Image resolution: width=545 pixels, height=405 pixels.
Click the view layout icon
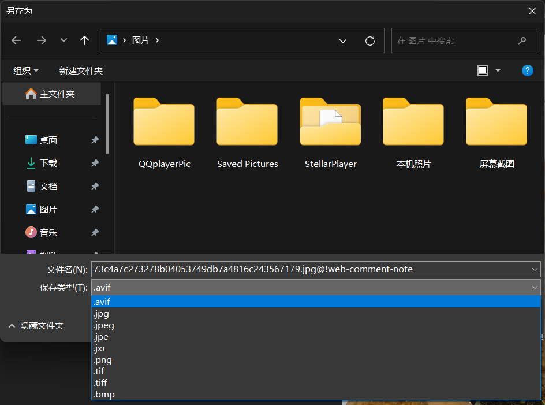(483, 70)
